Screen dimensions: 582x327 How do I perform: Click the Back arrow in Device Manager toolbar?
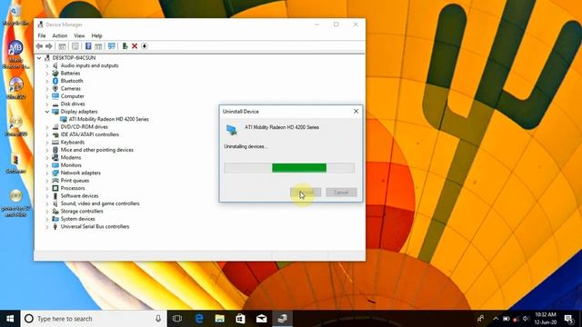pos(39,46)
